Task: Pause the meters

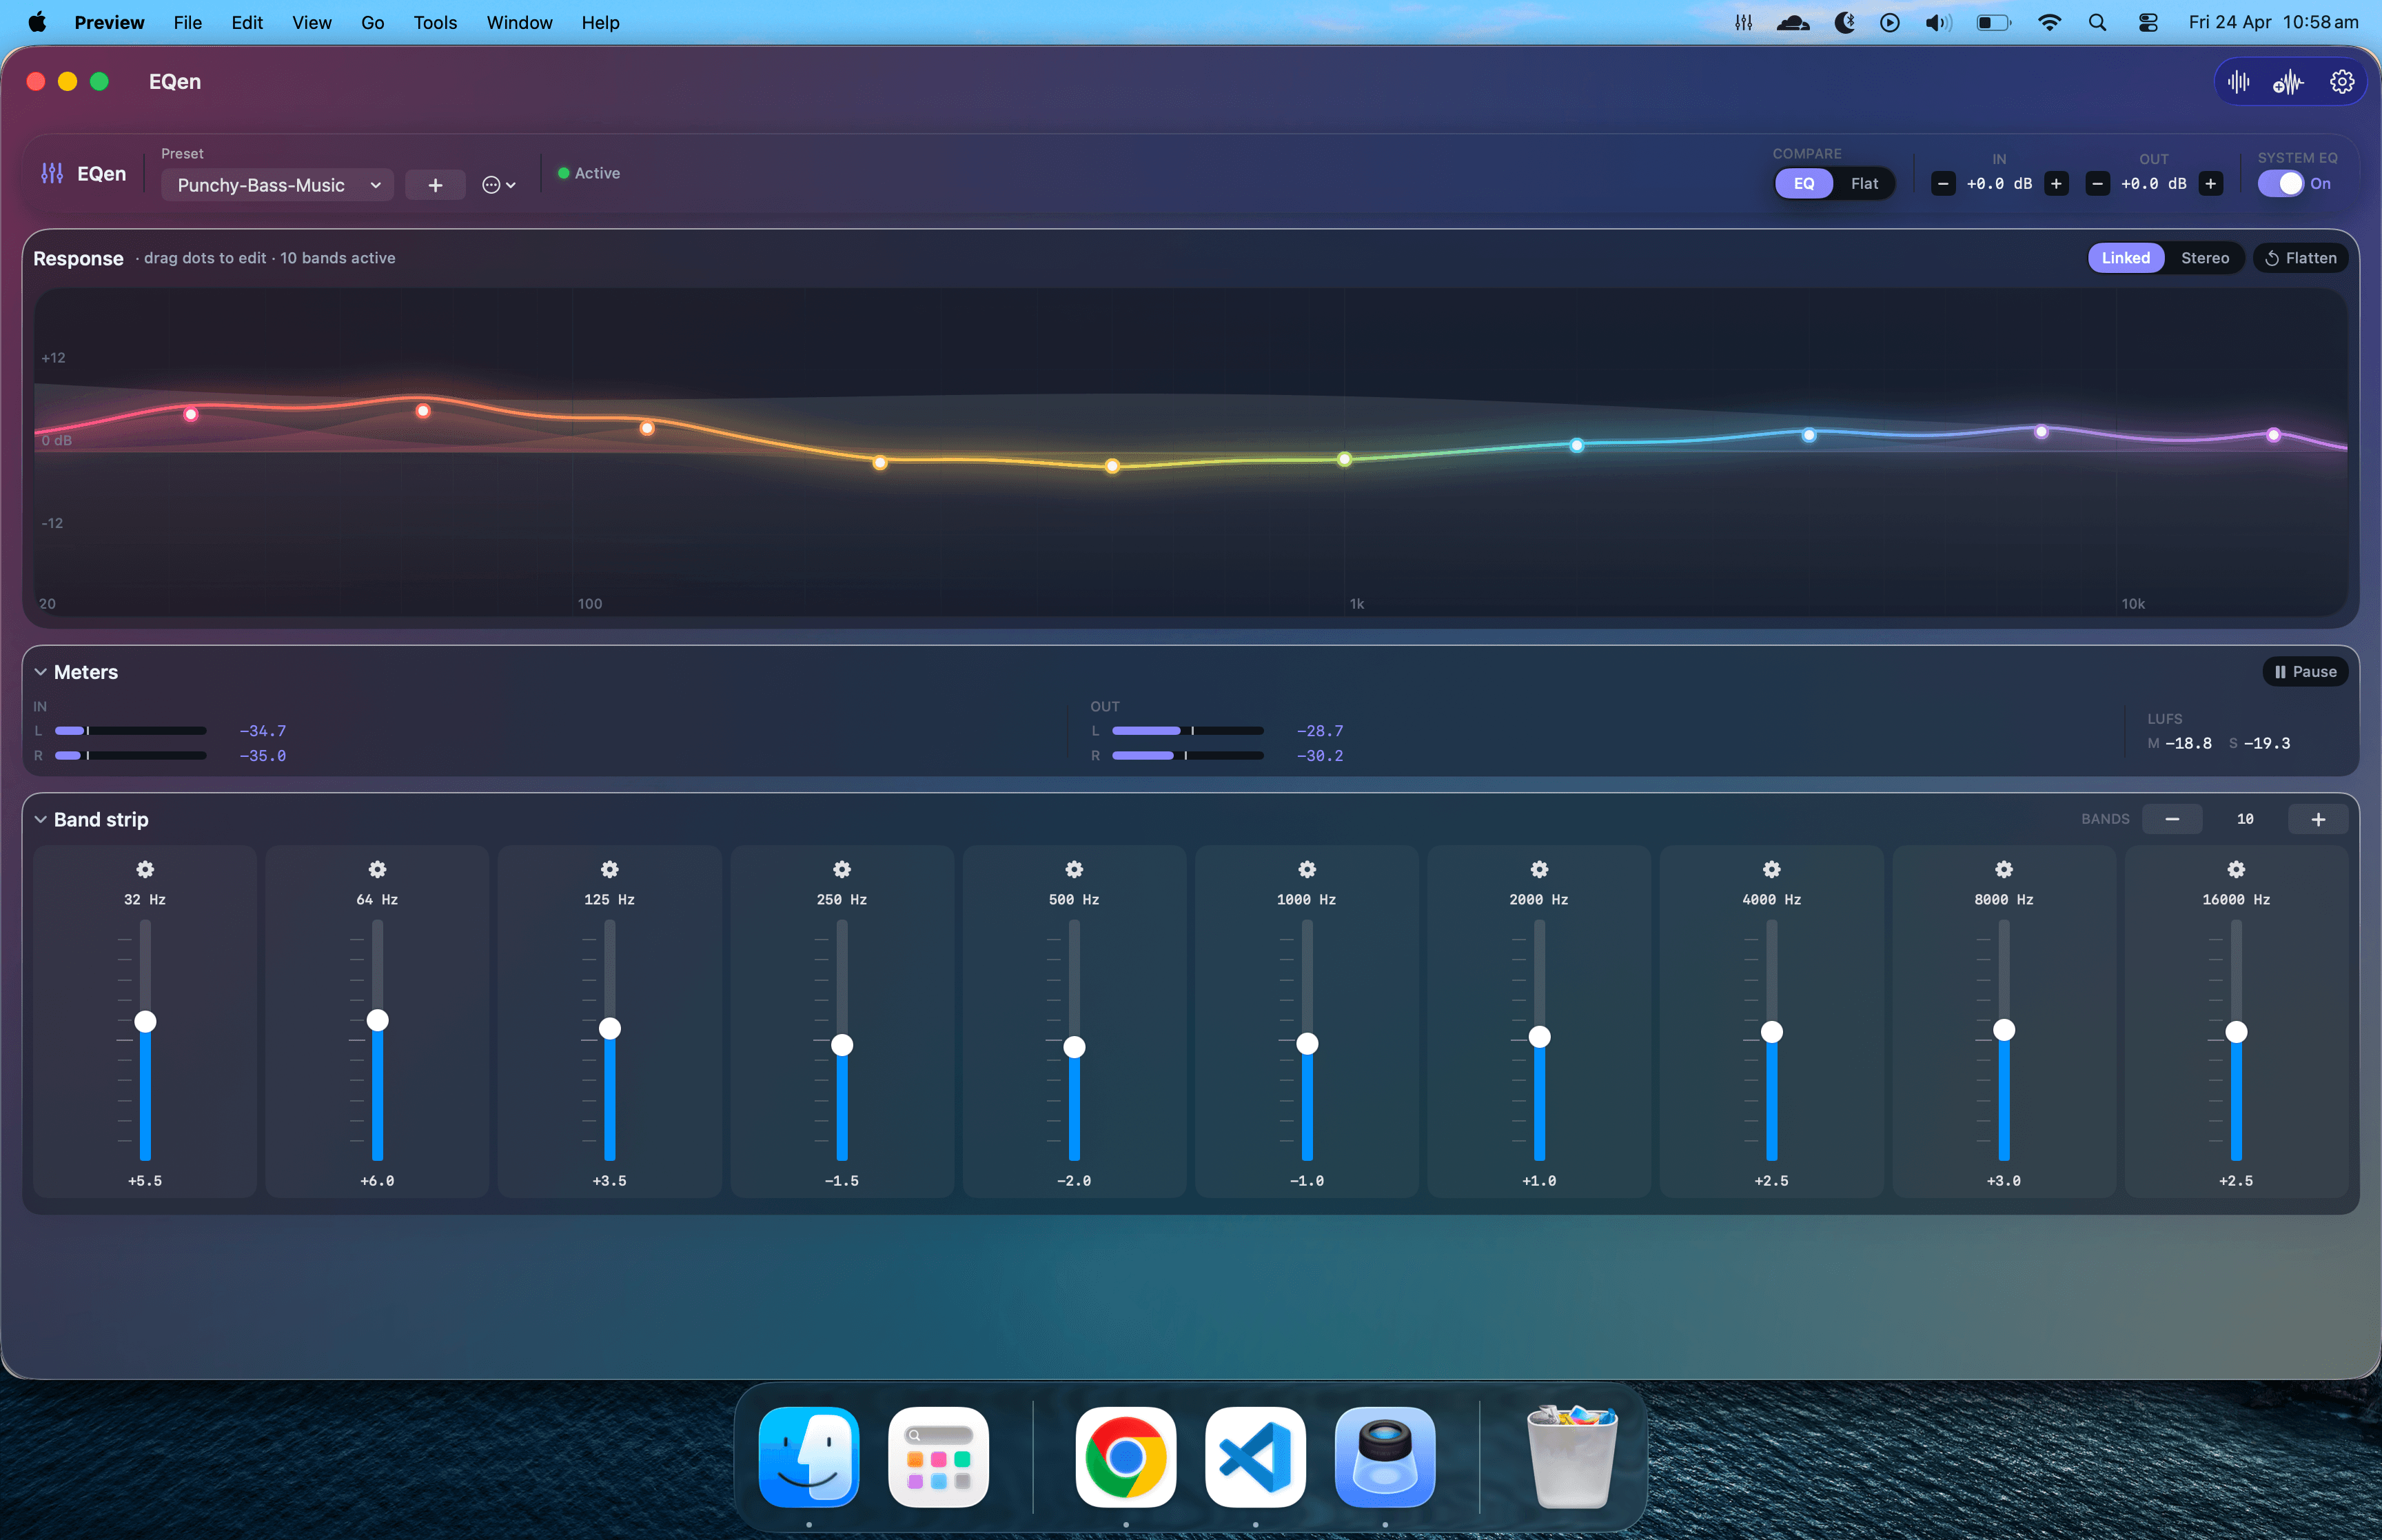Action: (x=2305, y=672)
